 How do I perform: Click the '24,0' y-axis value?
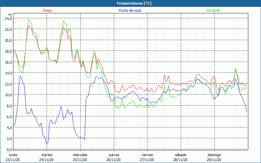point(8,18)
